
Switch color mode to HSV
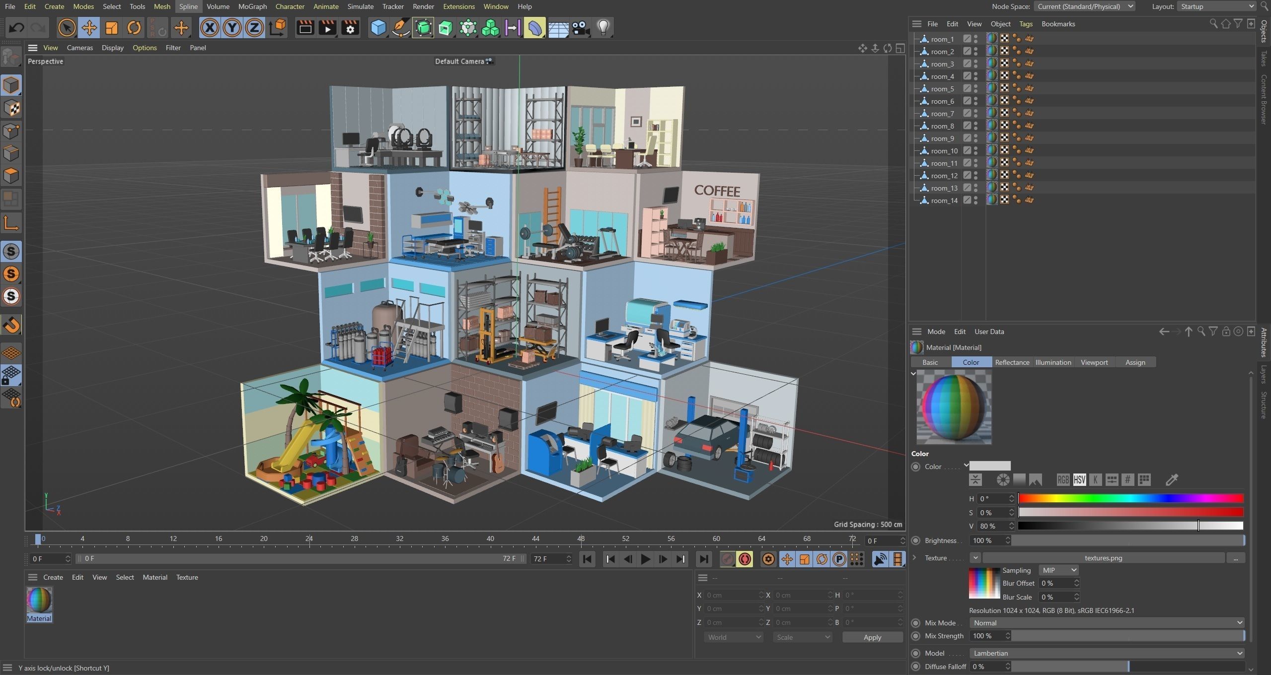tap(1079, 480)
